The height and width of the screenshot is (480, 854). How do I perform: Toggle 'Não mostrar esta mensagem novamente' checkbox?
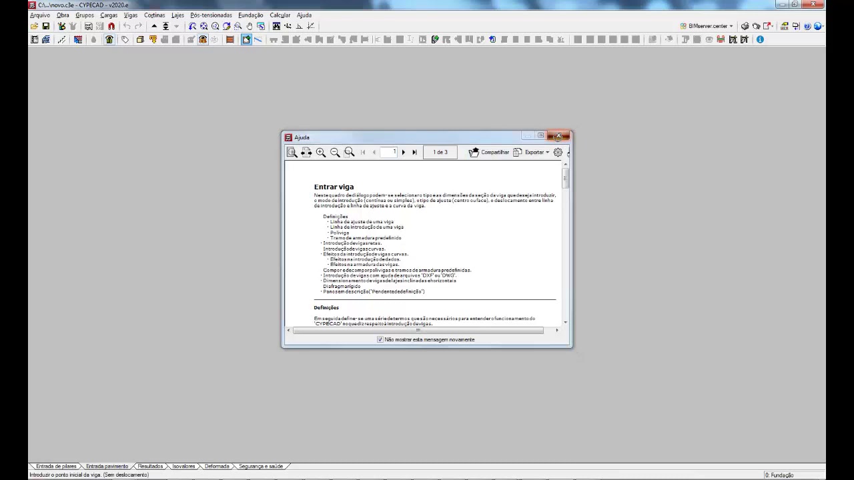[x=380, y=339]
